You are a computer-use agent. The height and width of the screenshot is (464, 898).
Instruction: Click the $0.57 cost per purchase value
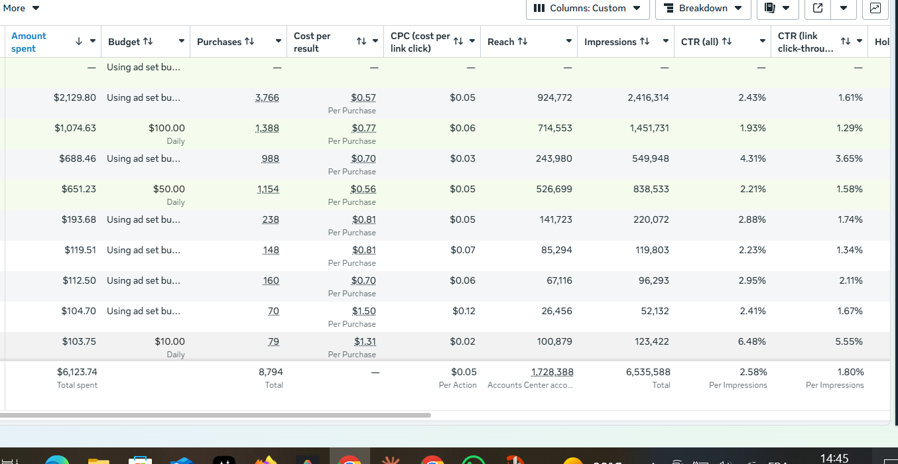[x=363, y=97]
